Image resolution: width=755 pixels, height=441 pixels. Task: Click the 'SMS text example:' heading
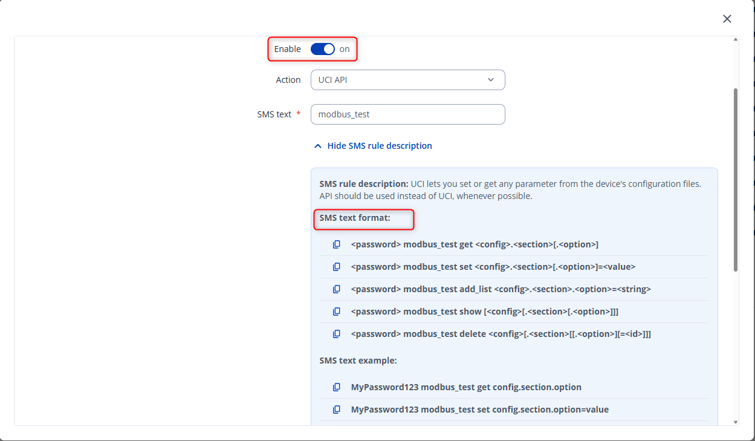click(x=358, y=361)
